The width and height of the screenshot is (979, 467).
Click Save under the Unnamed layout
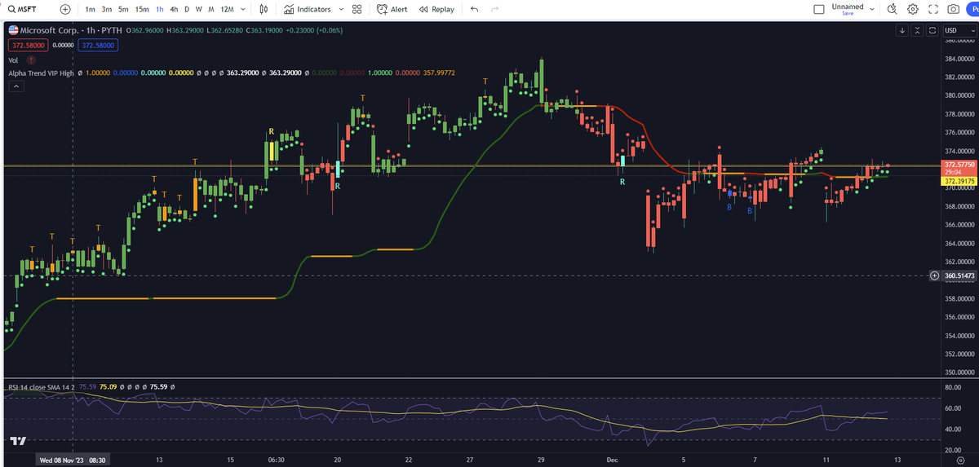pos(848,13)
